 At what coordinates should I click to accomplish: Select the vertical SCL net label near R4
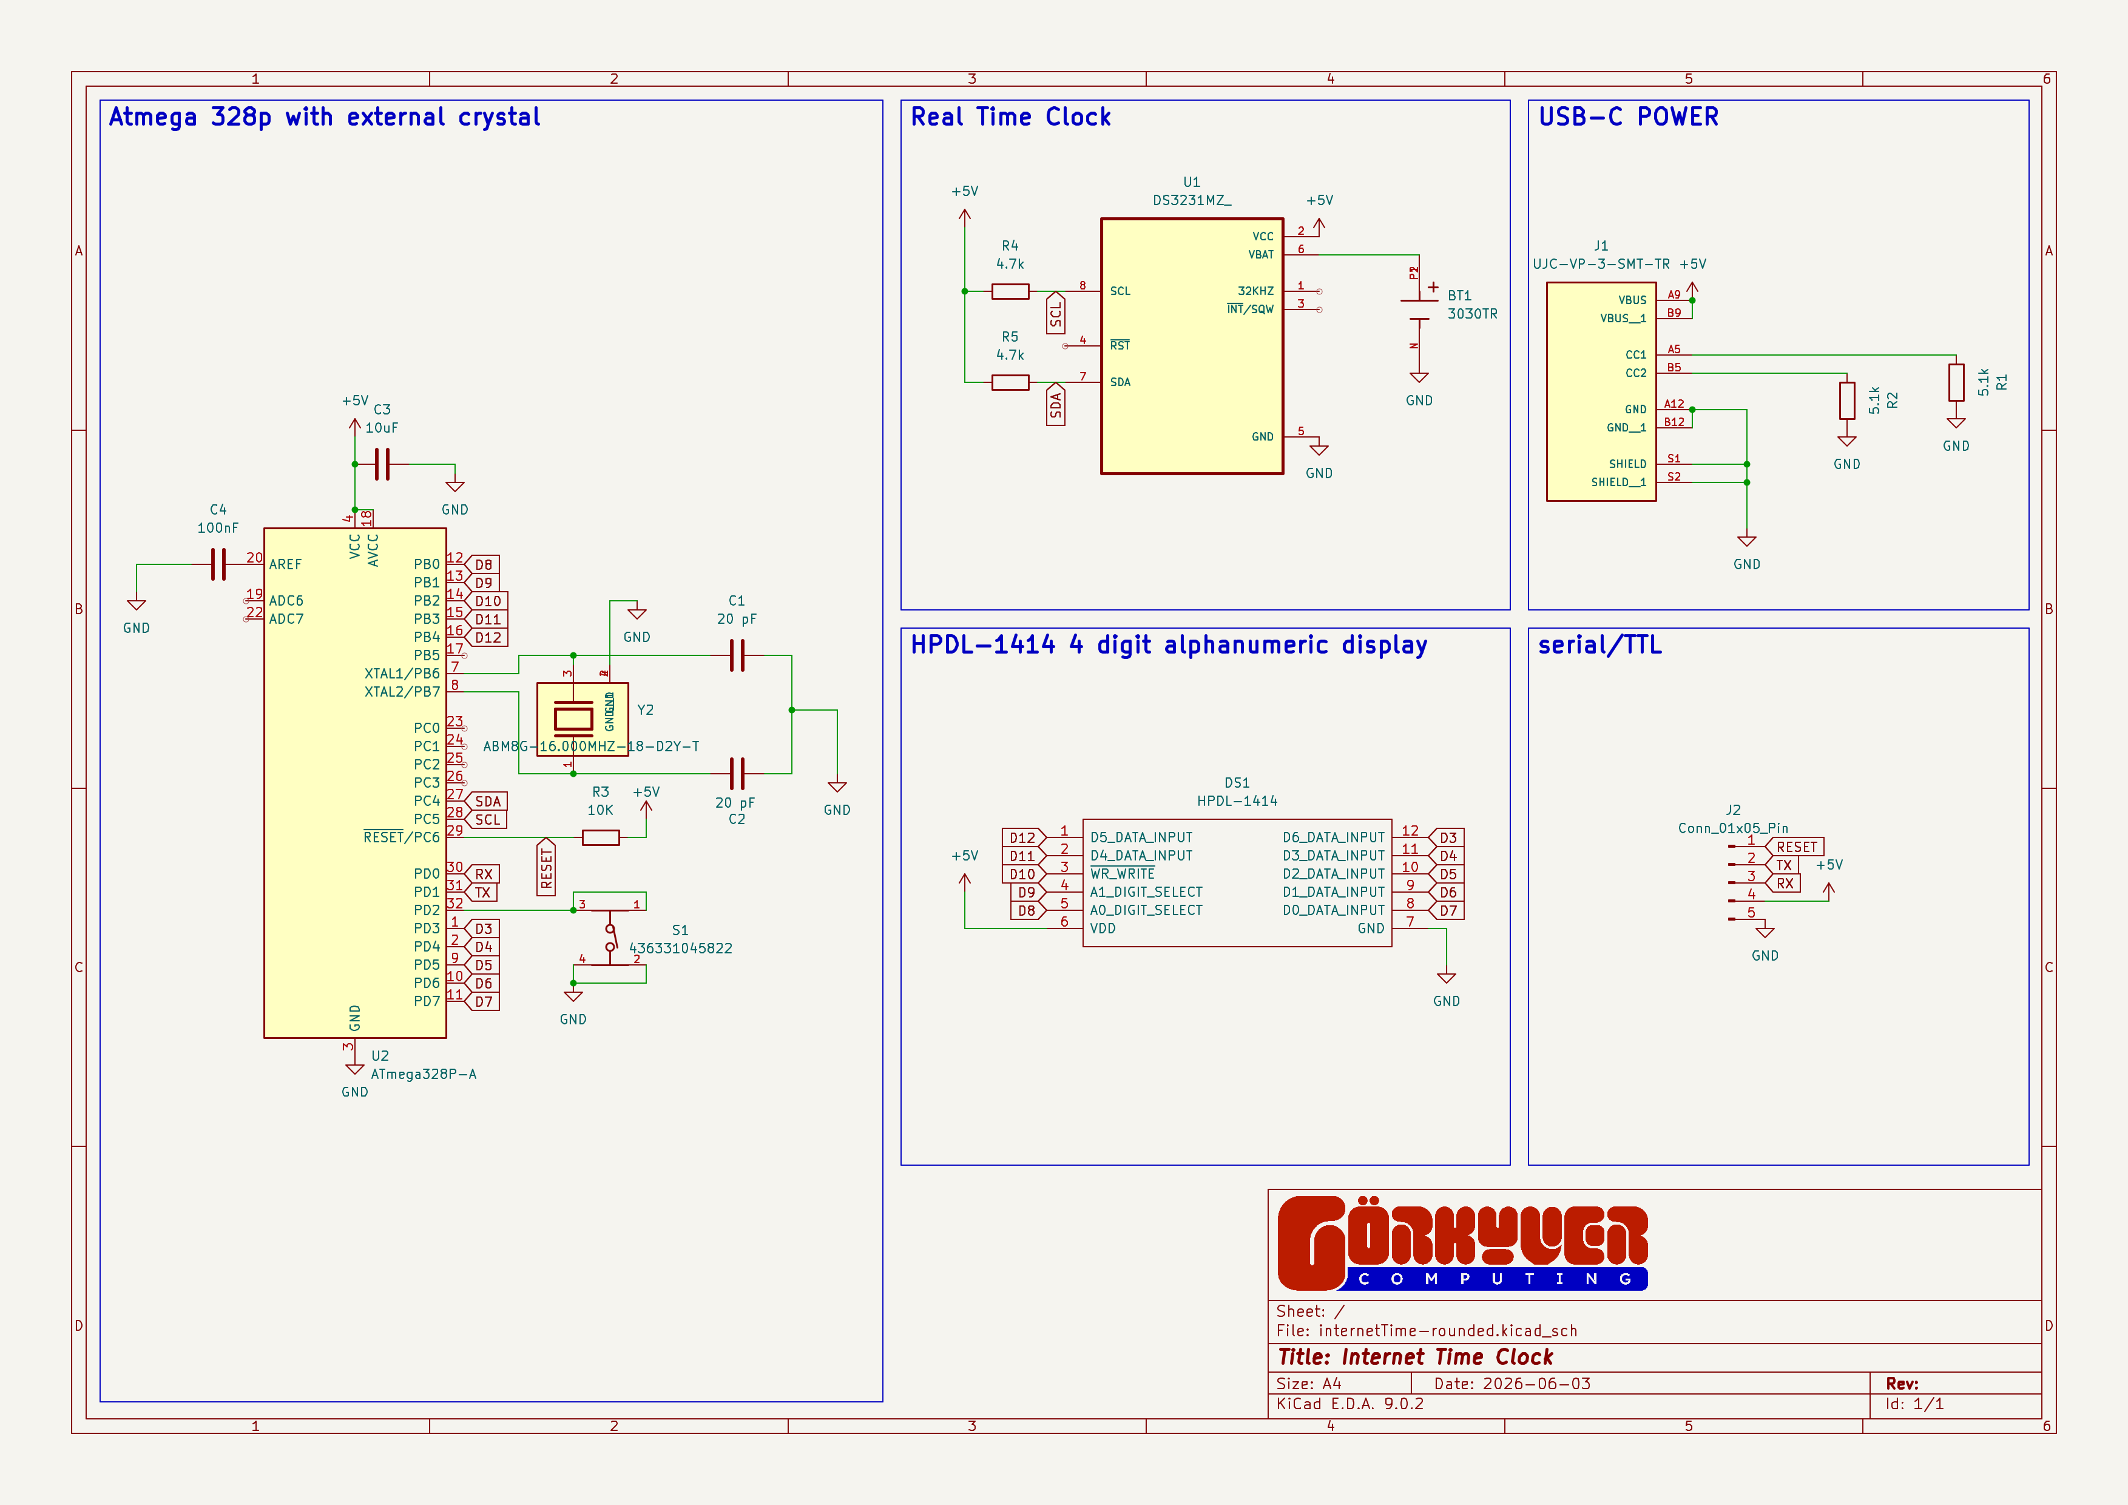pos(1056,313)
